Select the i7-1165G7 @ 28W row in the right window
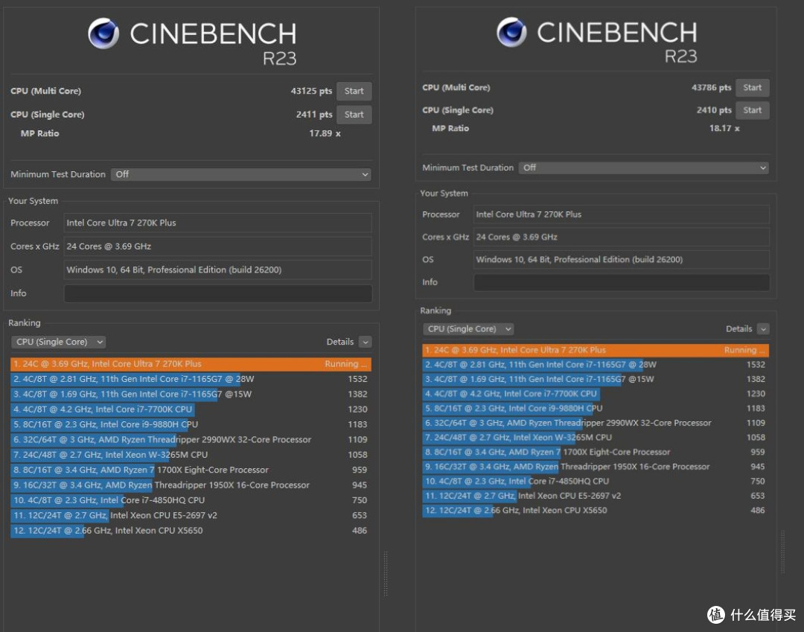 596,365
